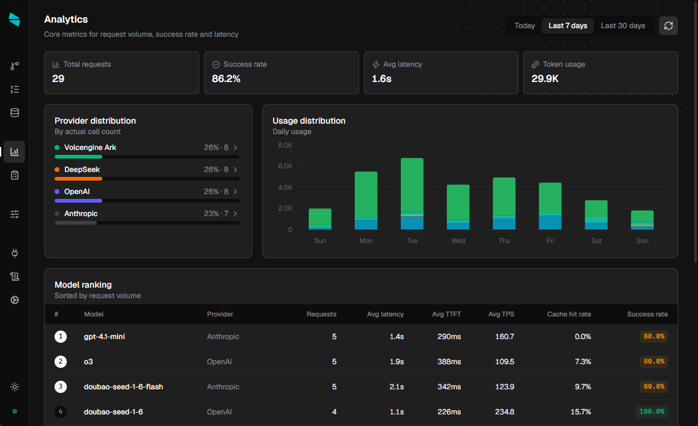Switch to Last 30 days tab
This screenshot has width=698, height=426.
click(623, 26)
